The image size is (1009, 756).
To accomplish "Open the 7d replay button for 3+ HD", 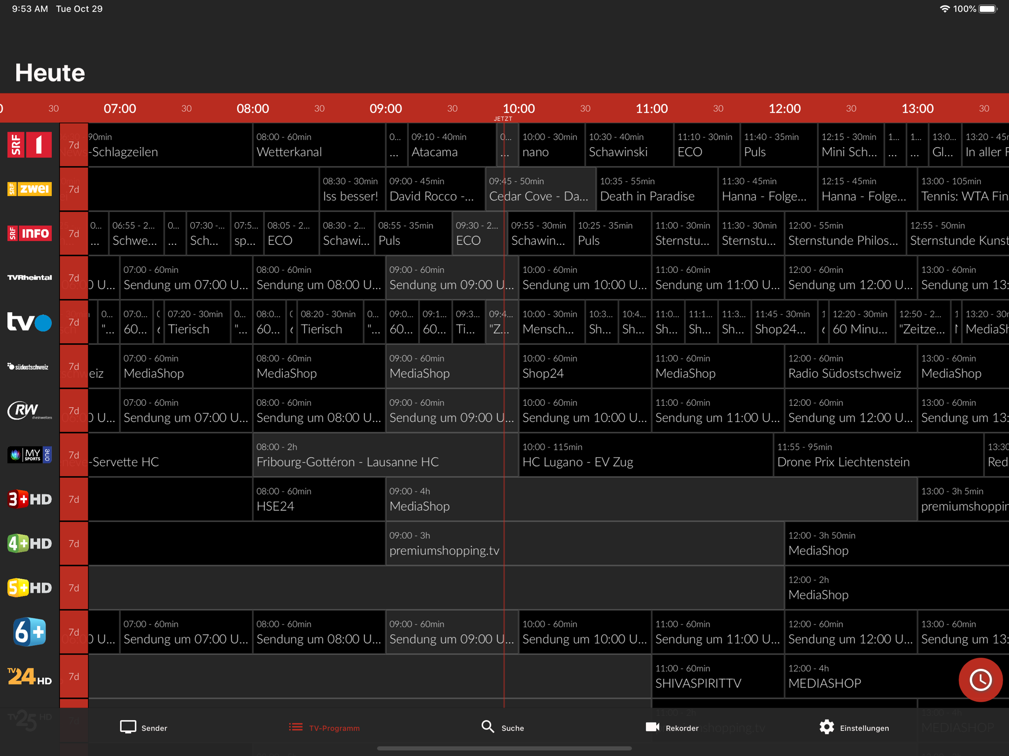I will (74, 499).
